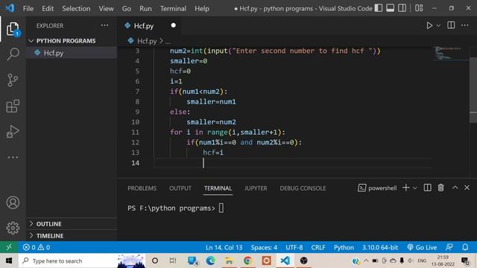Switch to the DEBUG CONSOLE tab

point(303,188)
